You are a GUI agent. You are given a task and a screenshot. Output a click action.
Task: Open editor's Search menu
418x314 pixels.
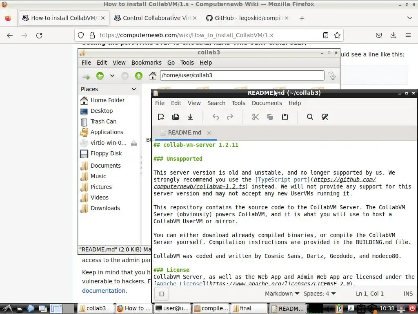pos(216,103)
